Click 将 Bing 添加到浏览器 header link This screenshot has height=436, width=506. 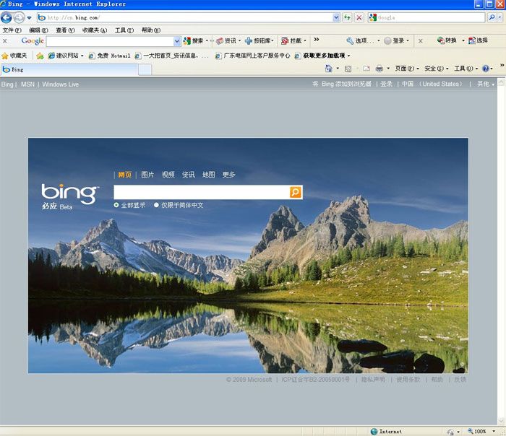coord(342,84)
